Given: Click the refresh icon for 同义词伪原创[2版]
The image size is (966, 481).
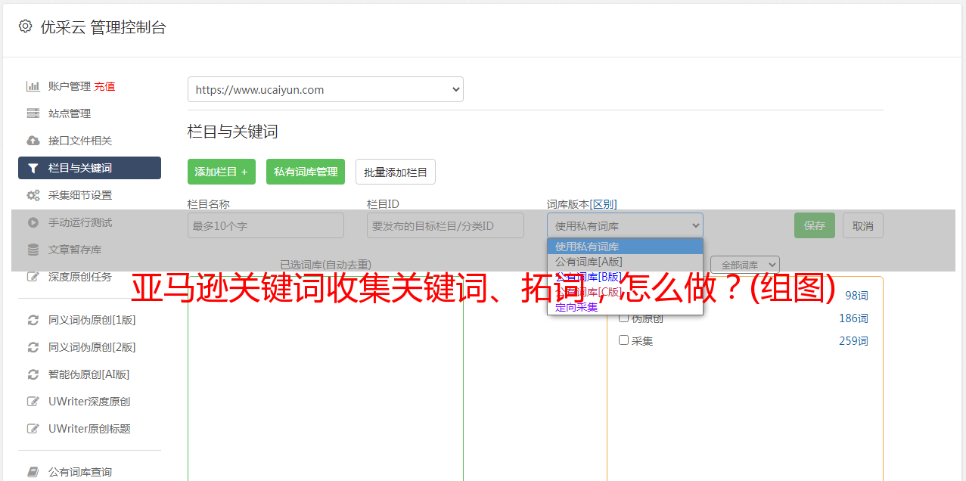Looking at the screenshot, I should (33, 347).
